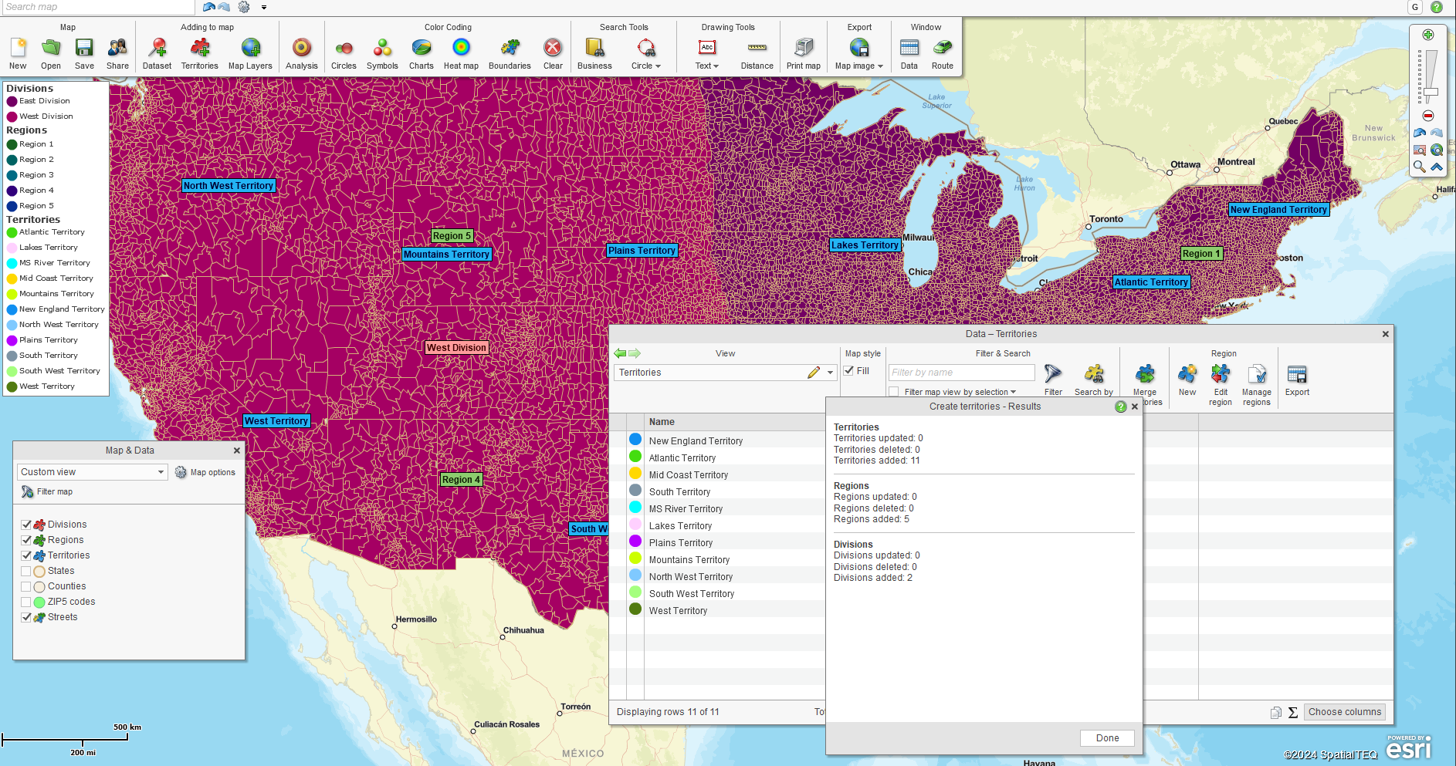
Task: Open the Territories tool in toolbar
Action: click(200, 54)
